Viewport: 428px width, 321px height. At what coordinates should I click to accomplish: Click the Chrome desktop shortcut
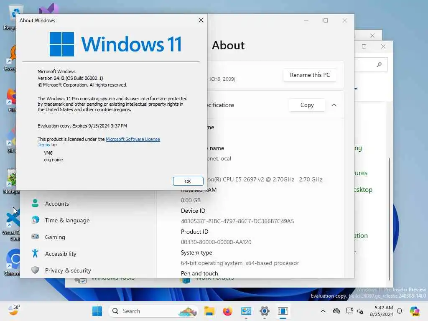tap(12, 262)
